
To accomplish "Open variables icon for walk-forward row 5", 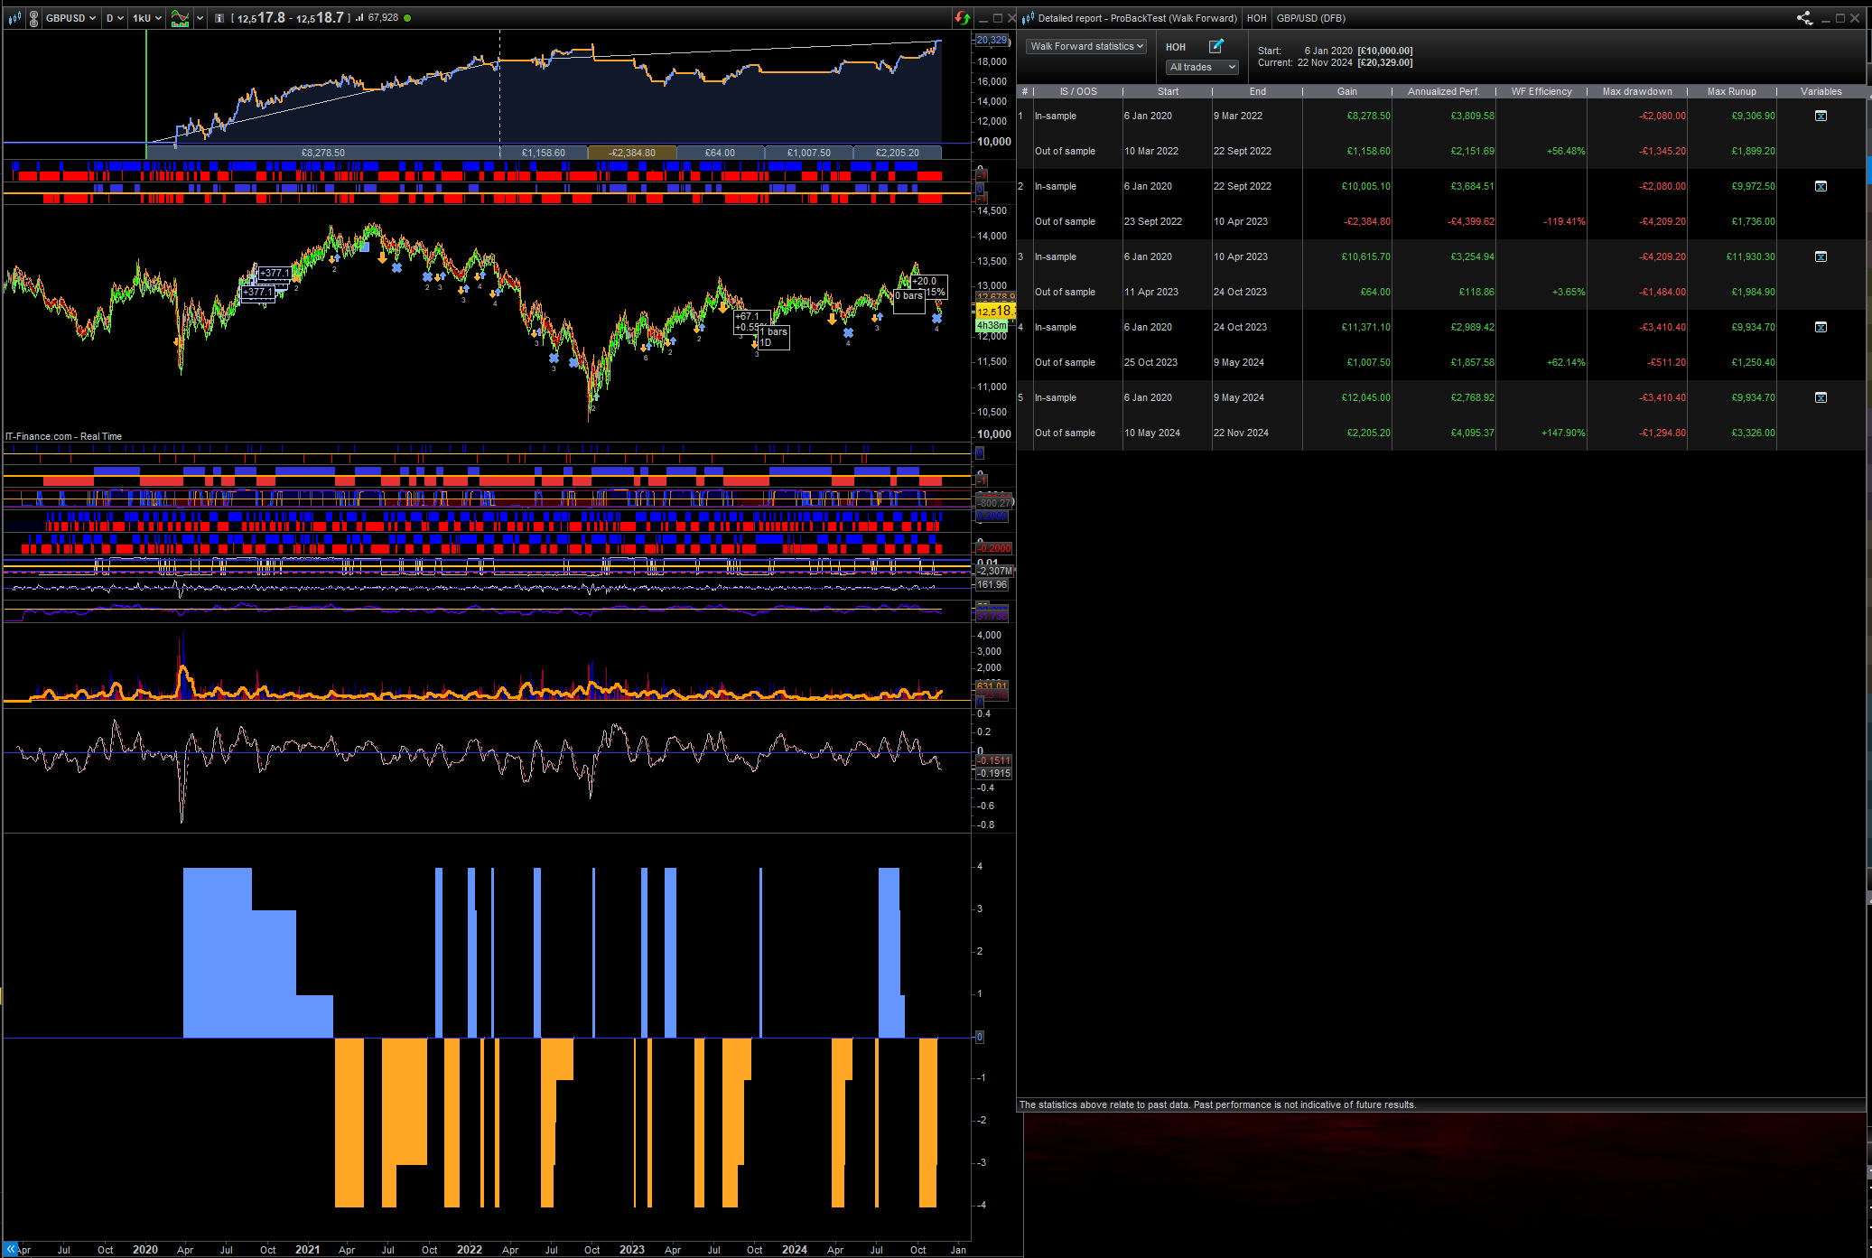I will point(1821,397).
